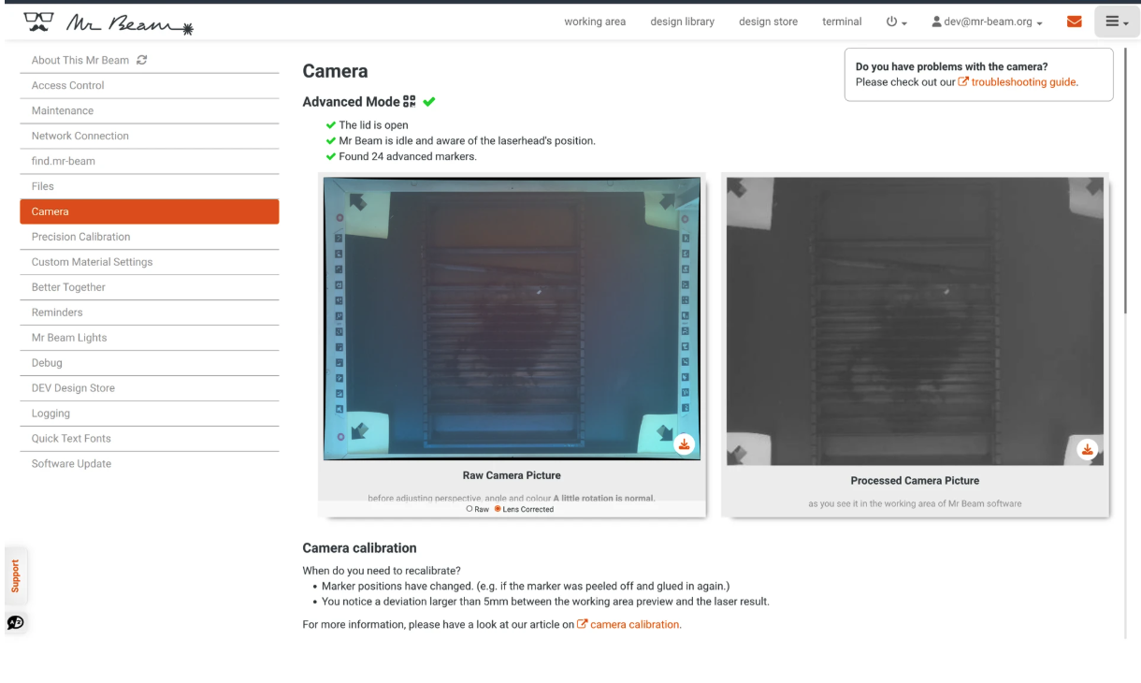Open the dev@mr-beam.org user dropdown
The image size is (1141, 683).
pyautogui.click(x=988, y=22)
